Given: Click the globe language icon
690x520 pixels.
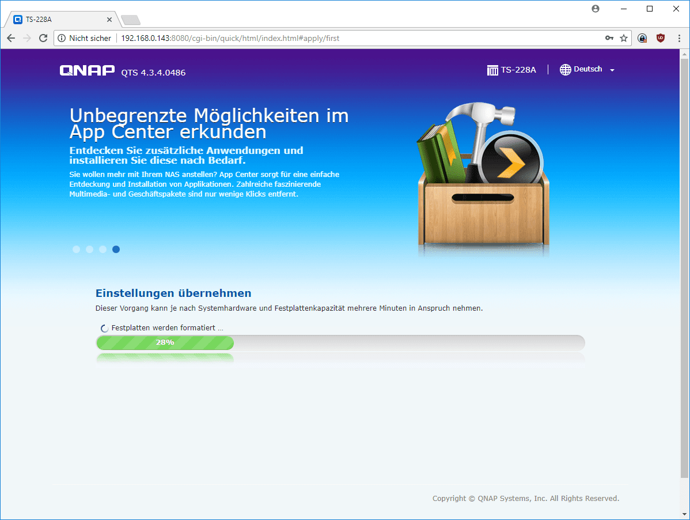Looking at the screenshot, I should tap(565, 70).
